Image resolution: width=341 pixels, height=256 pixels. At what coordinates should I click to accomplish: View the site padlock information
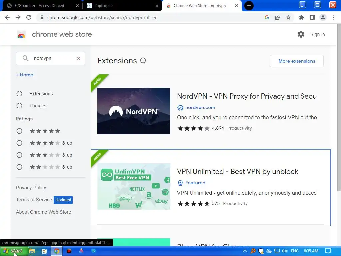42,17
